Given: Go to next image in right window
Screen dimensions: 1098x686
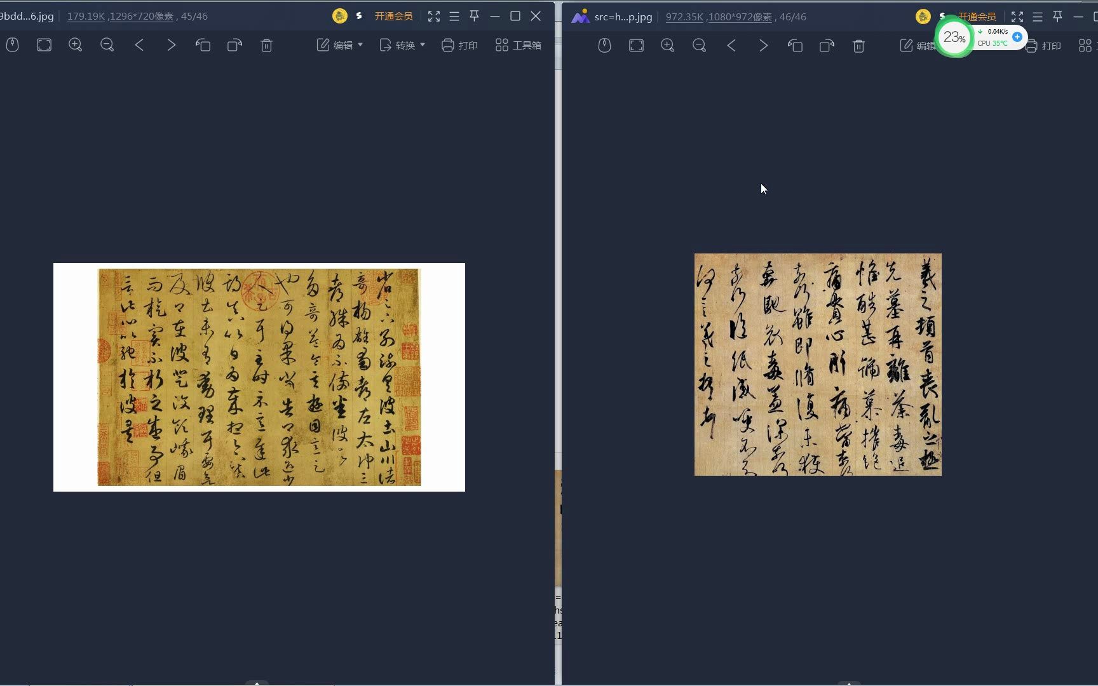Looking at the screenshot, I should (763, 46).
